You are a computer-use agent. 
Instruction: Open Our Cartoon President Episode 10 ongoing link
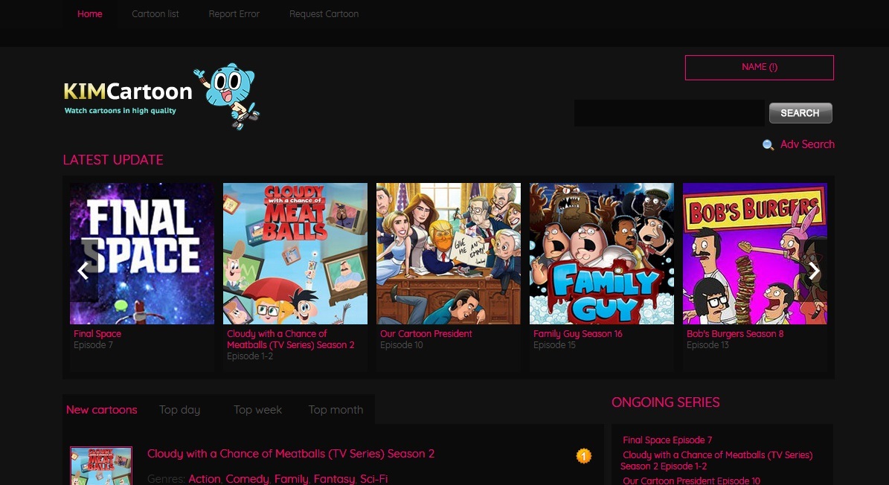point(691,481)
